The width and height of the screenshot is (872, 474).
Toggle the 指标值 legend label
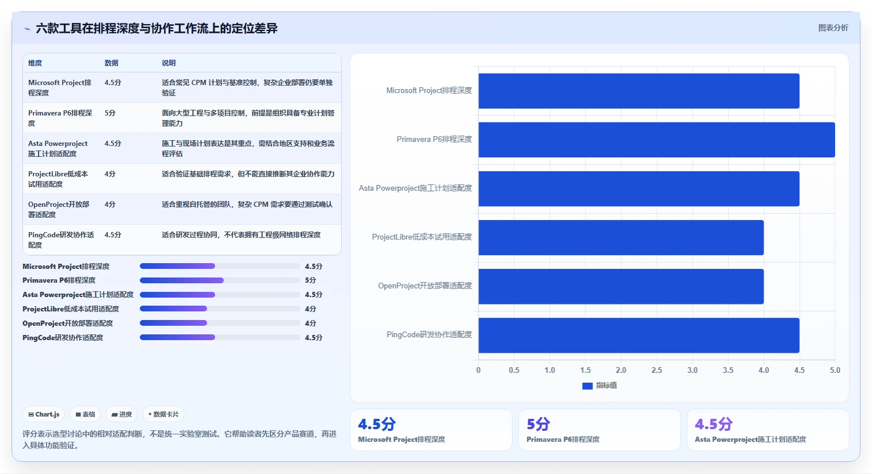(x=606, y=386)
